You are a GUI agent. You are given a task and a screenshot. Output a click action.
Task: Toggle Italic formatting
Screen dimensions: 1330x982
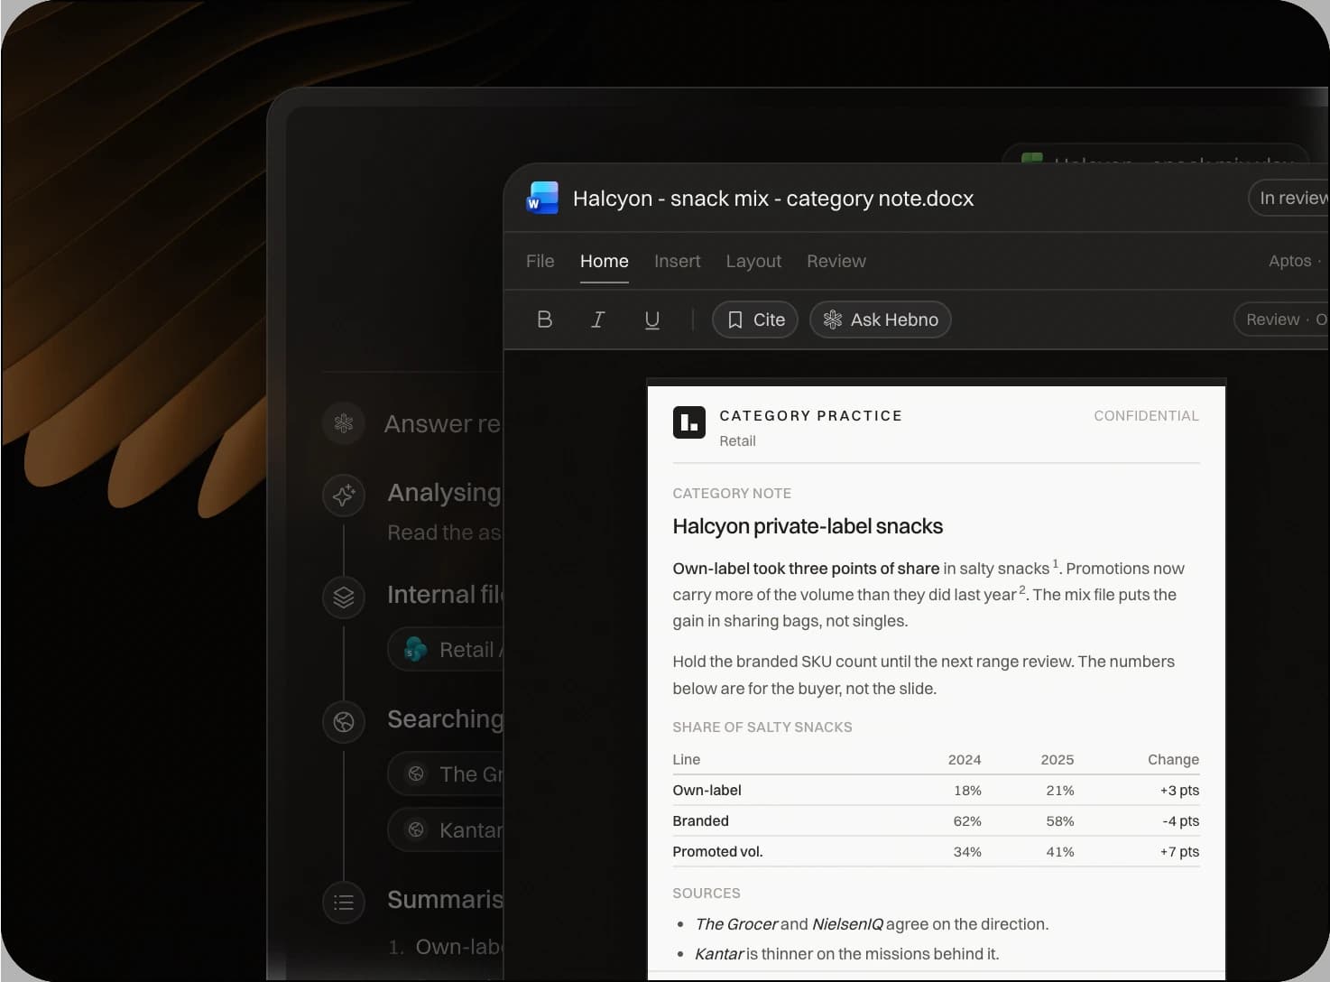pyautogui.click(x=597, y=320)
